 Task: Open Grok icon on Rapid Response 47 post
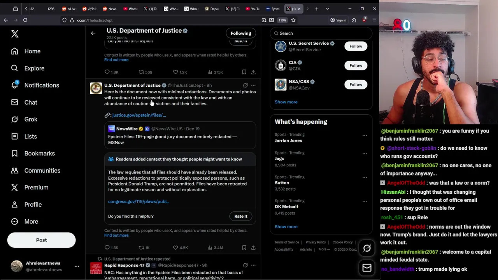(245, 265)
